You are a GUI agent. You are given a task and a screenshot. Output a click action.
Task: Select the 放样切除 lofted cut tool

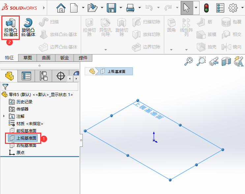[146, 34]
